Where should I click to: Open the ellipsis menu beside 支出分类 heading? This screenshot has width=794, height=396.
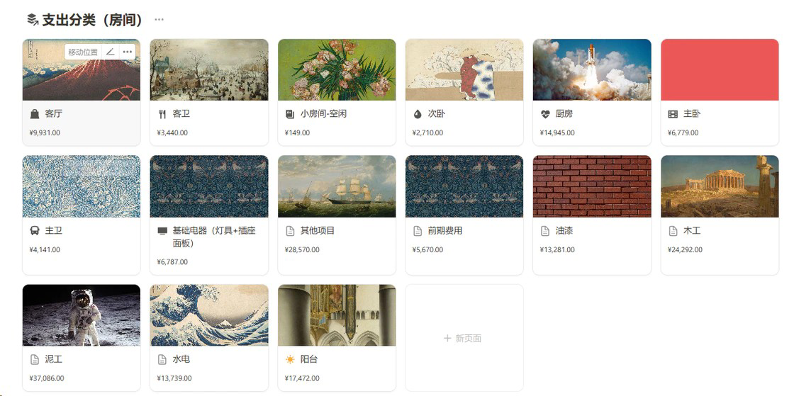159,20
